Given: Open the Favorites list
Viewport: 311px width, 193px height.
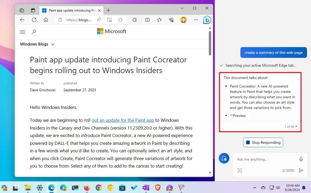Looking at the screenshot, I should click(x=159, y=20).
